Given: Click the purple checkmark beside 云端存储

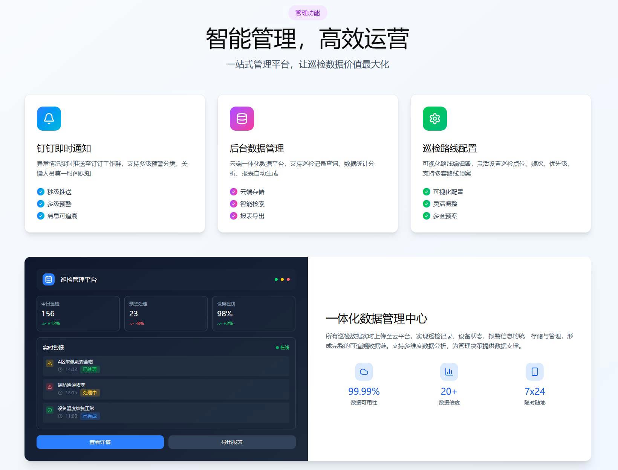Looking at the screenshot, I should (234, 192).
